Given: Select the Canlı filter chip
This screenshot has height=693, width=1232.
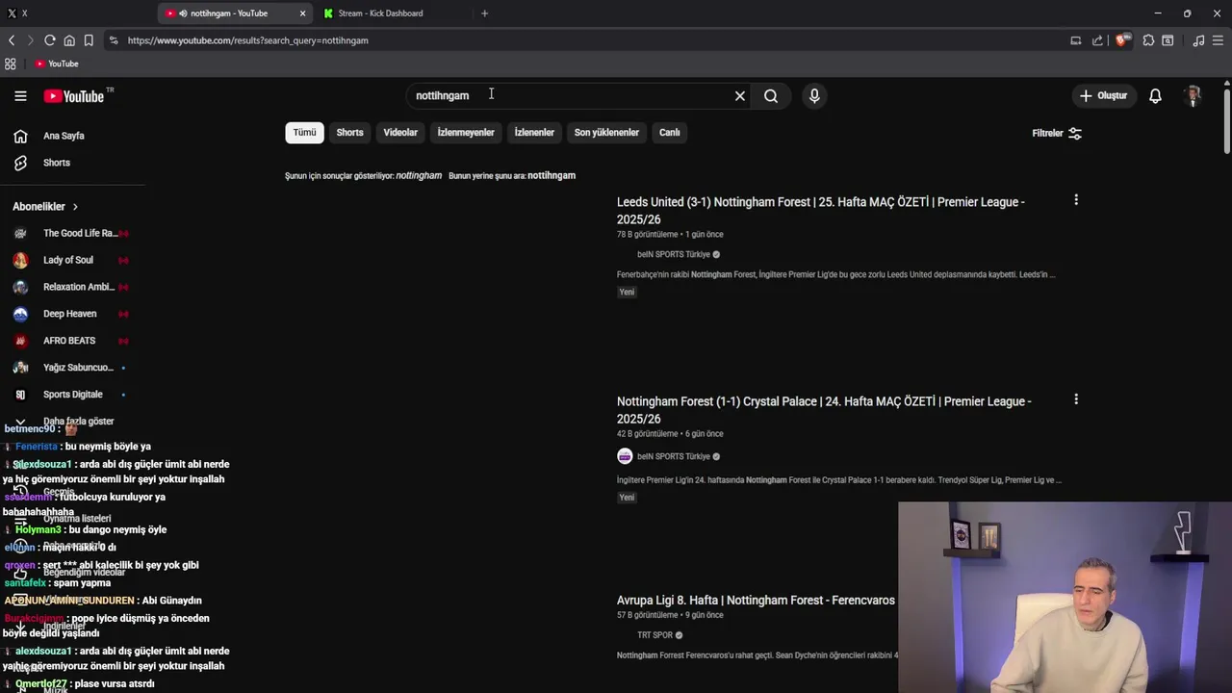Looking at the screenshot, I should tap(670, 133).
